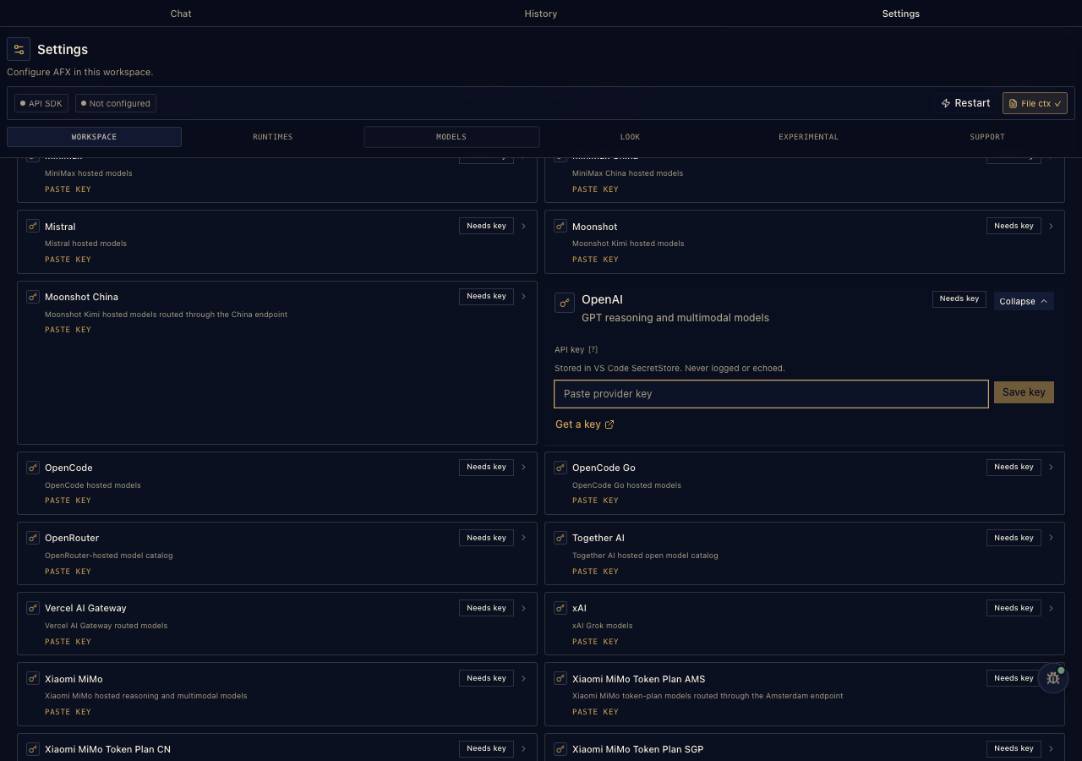Open the MODELS settings section
Viewport: 1082px width, 761px height.
coord(451,137)
